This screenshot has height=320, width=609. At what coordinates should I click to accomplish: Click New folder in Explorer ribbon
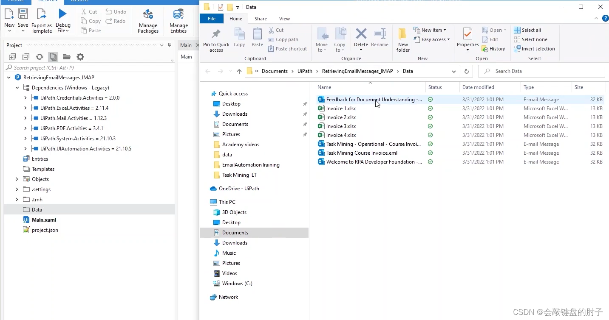point(403,40)
